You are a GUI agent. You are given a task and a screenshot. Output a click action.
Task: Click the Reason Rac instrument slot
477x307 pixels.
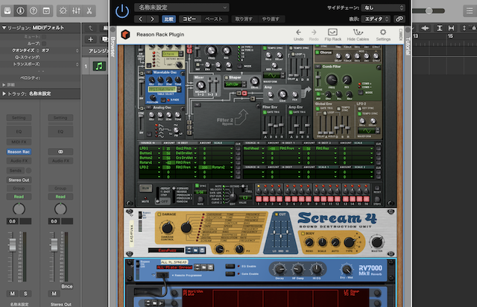pyautogui.click(x=19, y=151)
